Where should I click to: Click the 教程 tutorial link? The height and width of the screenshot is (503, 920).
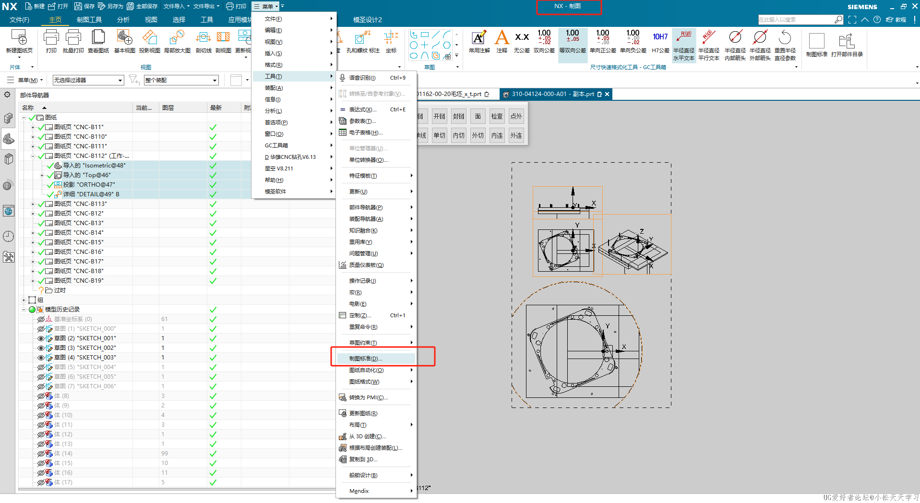pyautogui.click(x=896, y=20)
